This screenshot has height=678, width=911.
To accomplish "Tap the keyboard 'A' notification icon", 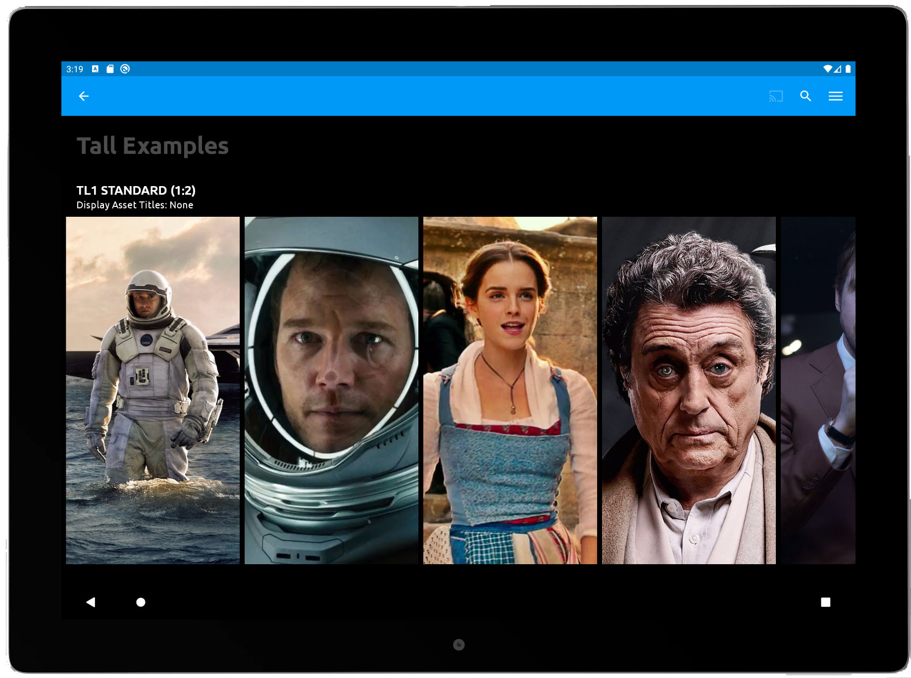I will point(95,69).
